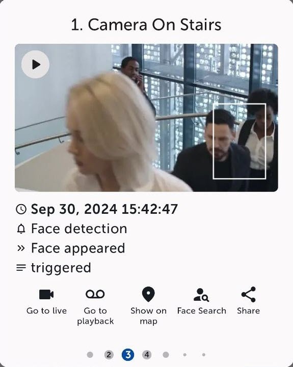Play the event video clip
Screen dimensions: 293x367
(x=35, y=64)
